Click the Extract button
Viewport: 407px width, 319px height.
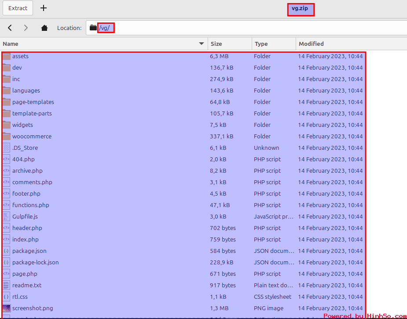coord(18,8)
